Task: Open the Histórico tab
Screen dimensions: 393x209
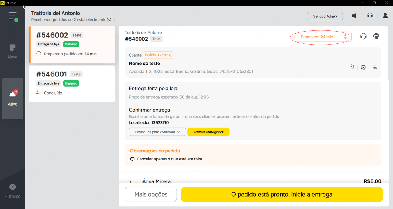Action: click(13, 191)
